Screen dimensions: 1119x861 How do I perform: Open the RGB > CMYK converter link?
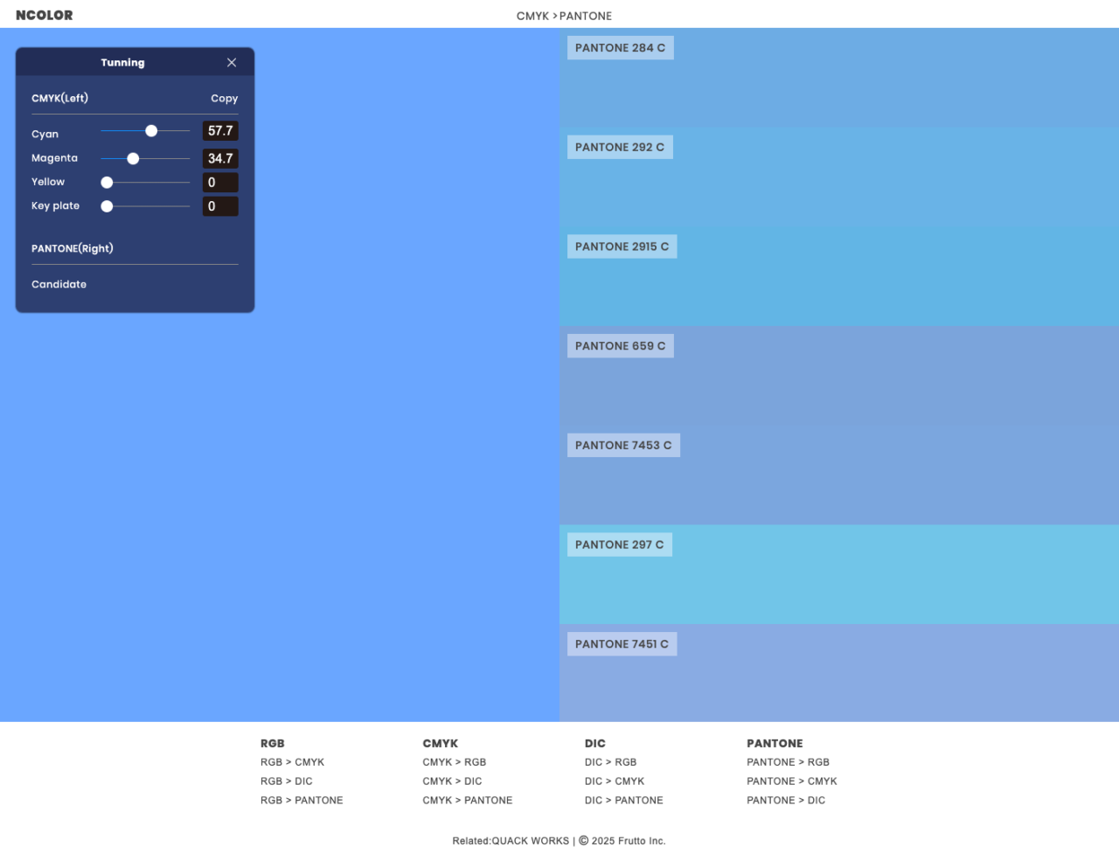(x=292, y=762)
